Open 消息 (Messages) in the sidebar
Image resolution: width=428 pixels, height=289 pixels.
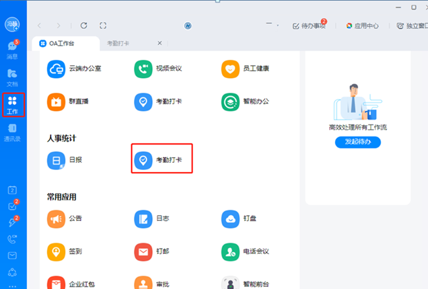pyautogui.click(x=12, y=50)
